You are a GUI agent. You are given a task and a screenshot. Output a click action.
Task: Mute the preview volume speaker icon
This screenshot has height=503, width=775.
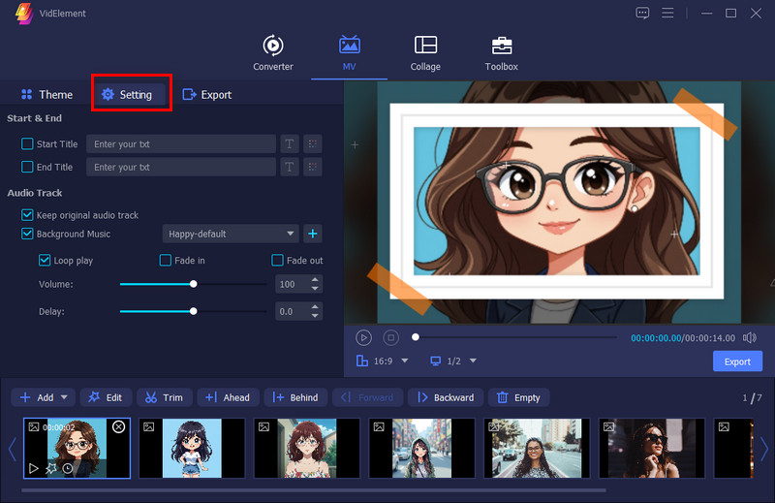[749, 338]
